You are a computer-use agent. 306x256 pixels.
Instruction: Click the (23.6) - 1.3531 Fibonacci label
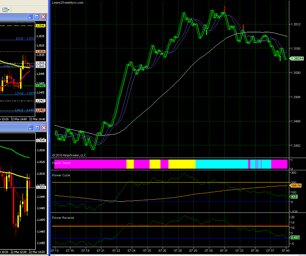click(25, 39)
